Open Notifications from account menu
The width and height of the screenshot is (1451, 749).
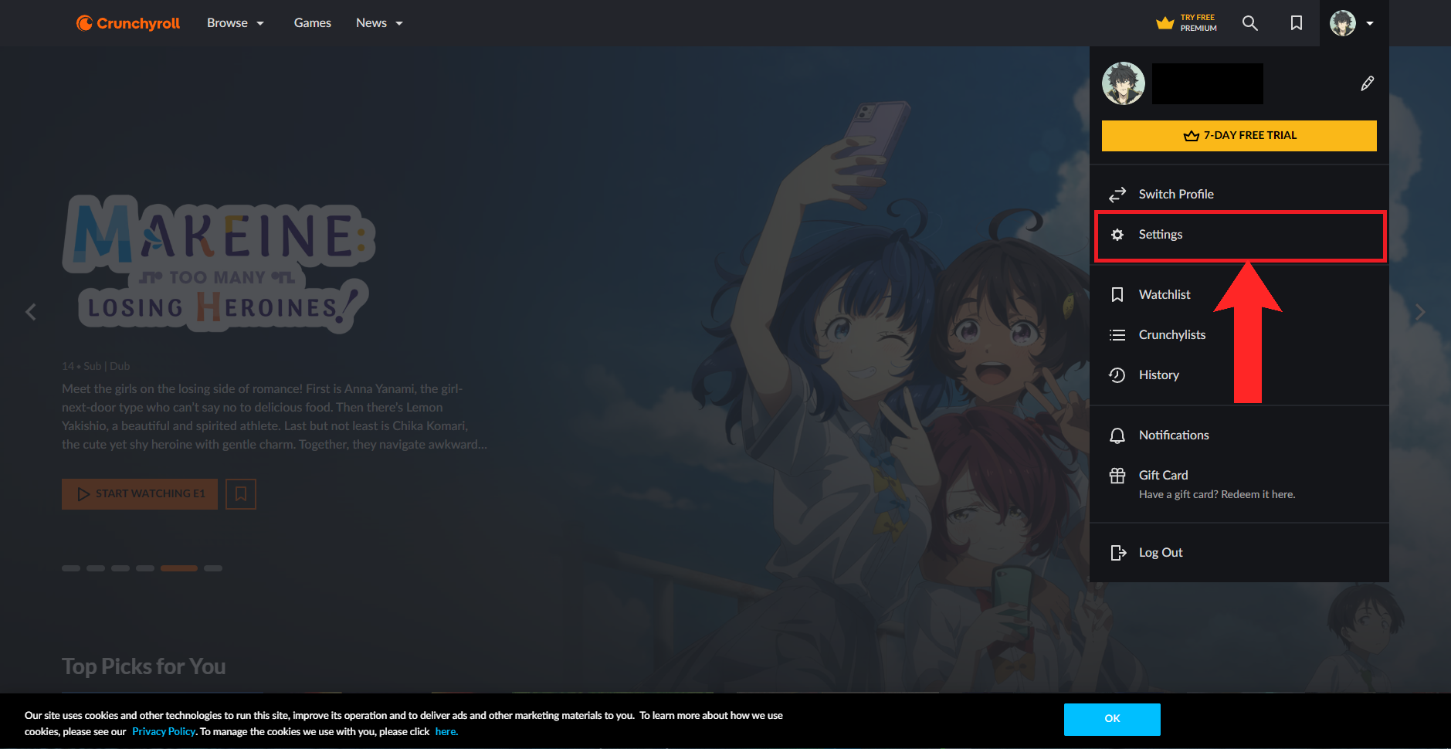(x=1239, y=436)
